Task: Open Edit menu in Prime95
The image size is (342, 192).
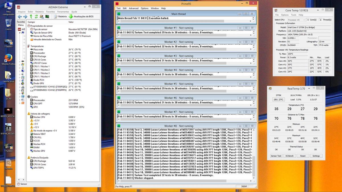Action: (x=125, y=8)
